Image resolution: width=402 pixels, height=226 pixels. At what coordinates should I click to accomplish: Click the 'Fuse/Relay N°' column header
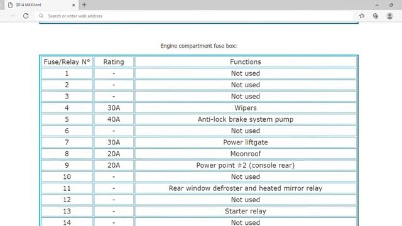coord(67,62)
